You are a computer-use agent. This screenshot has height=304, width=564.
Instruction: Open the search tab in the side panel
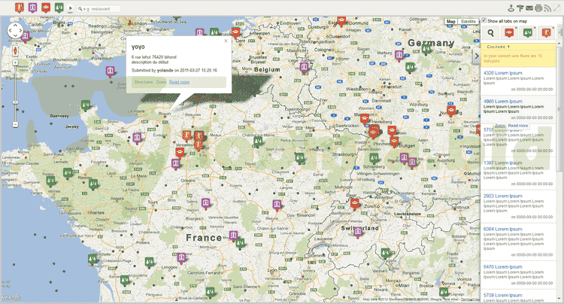point(491,33)
